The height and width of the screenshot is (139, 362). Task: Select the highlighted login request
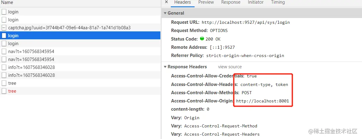click(x=80, y=36)
